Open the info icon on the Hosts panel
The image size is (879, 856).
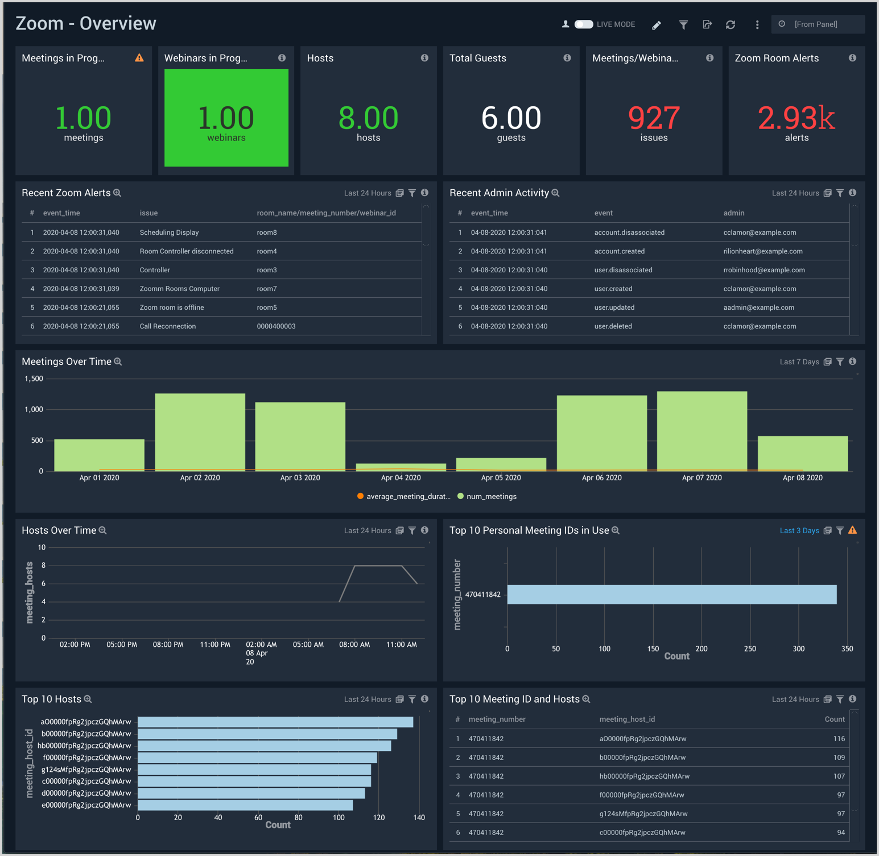tap(424, 57)
